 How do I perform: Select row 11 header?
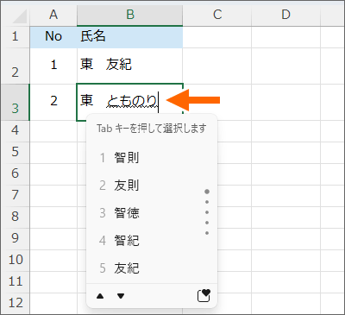15,282
